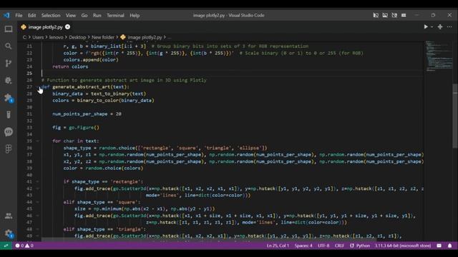The image size is (458, 257).
Task: Open the feedback icon in status bar
Action: coord(439,246)
